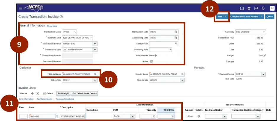Image resolution: width=277 pixels, height=121 pixels.
Task: Add an attachment with plus icon
Action: click(x=155, y=55)
